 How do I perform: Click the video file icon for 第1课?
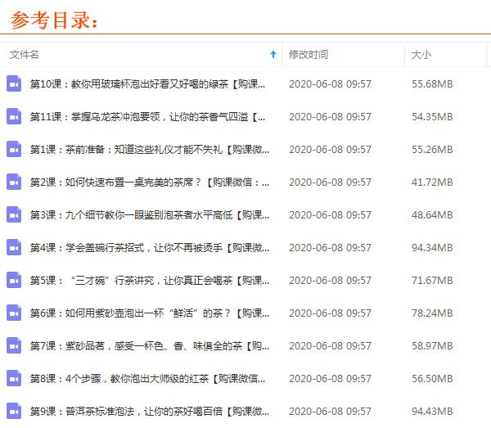pos(14,149)
